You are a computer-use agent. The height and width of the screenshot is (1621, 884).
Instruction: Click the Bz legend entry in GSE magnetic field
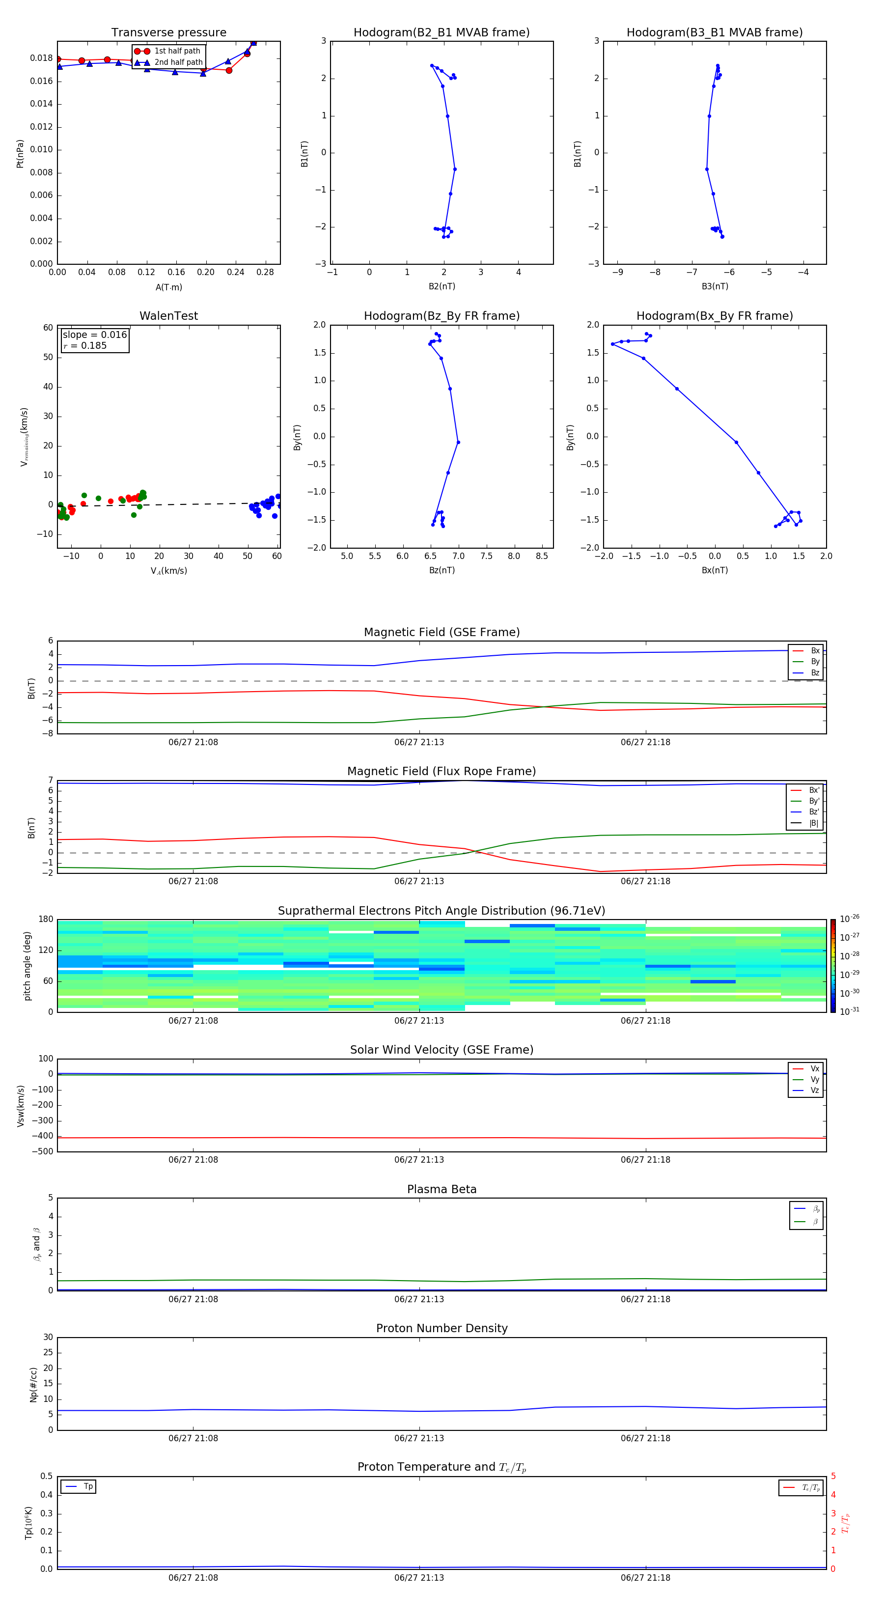(x=806, y=672)
